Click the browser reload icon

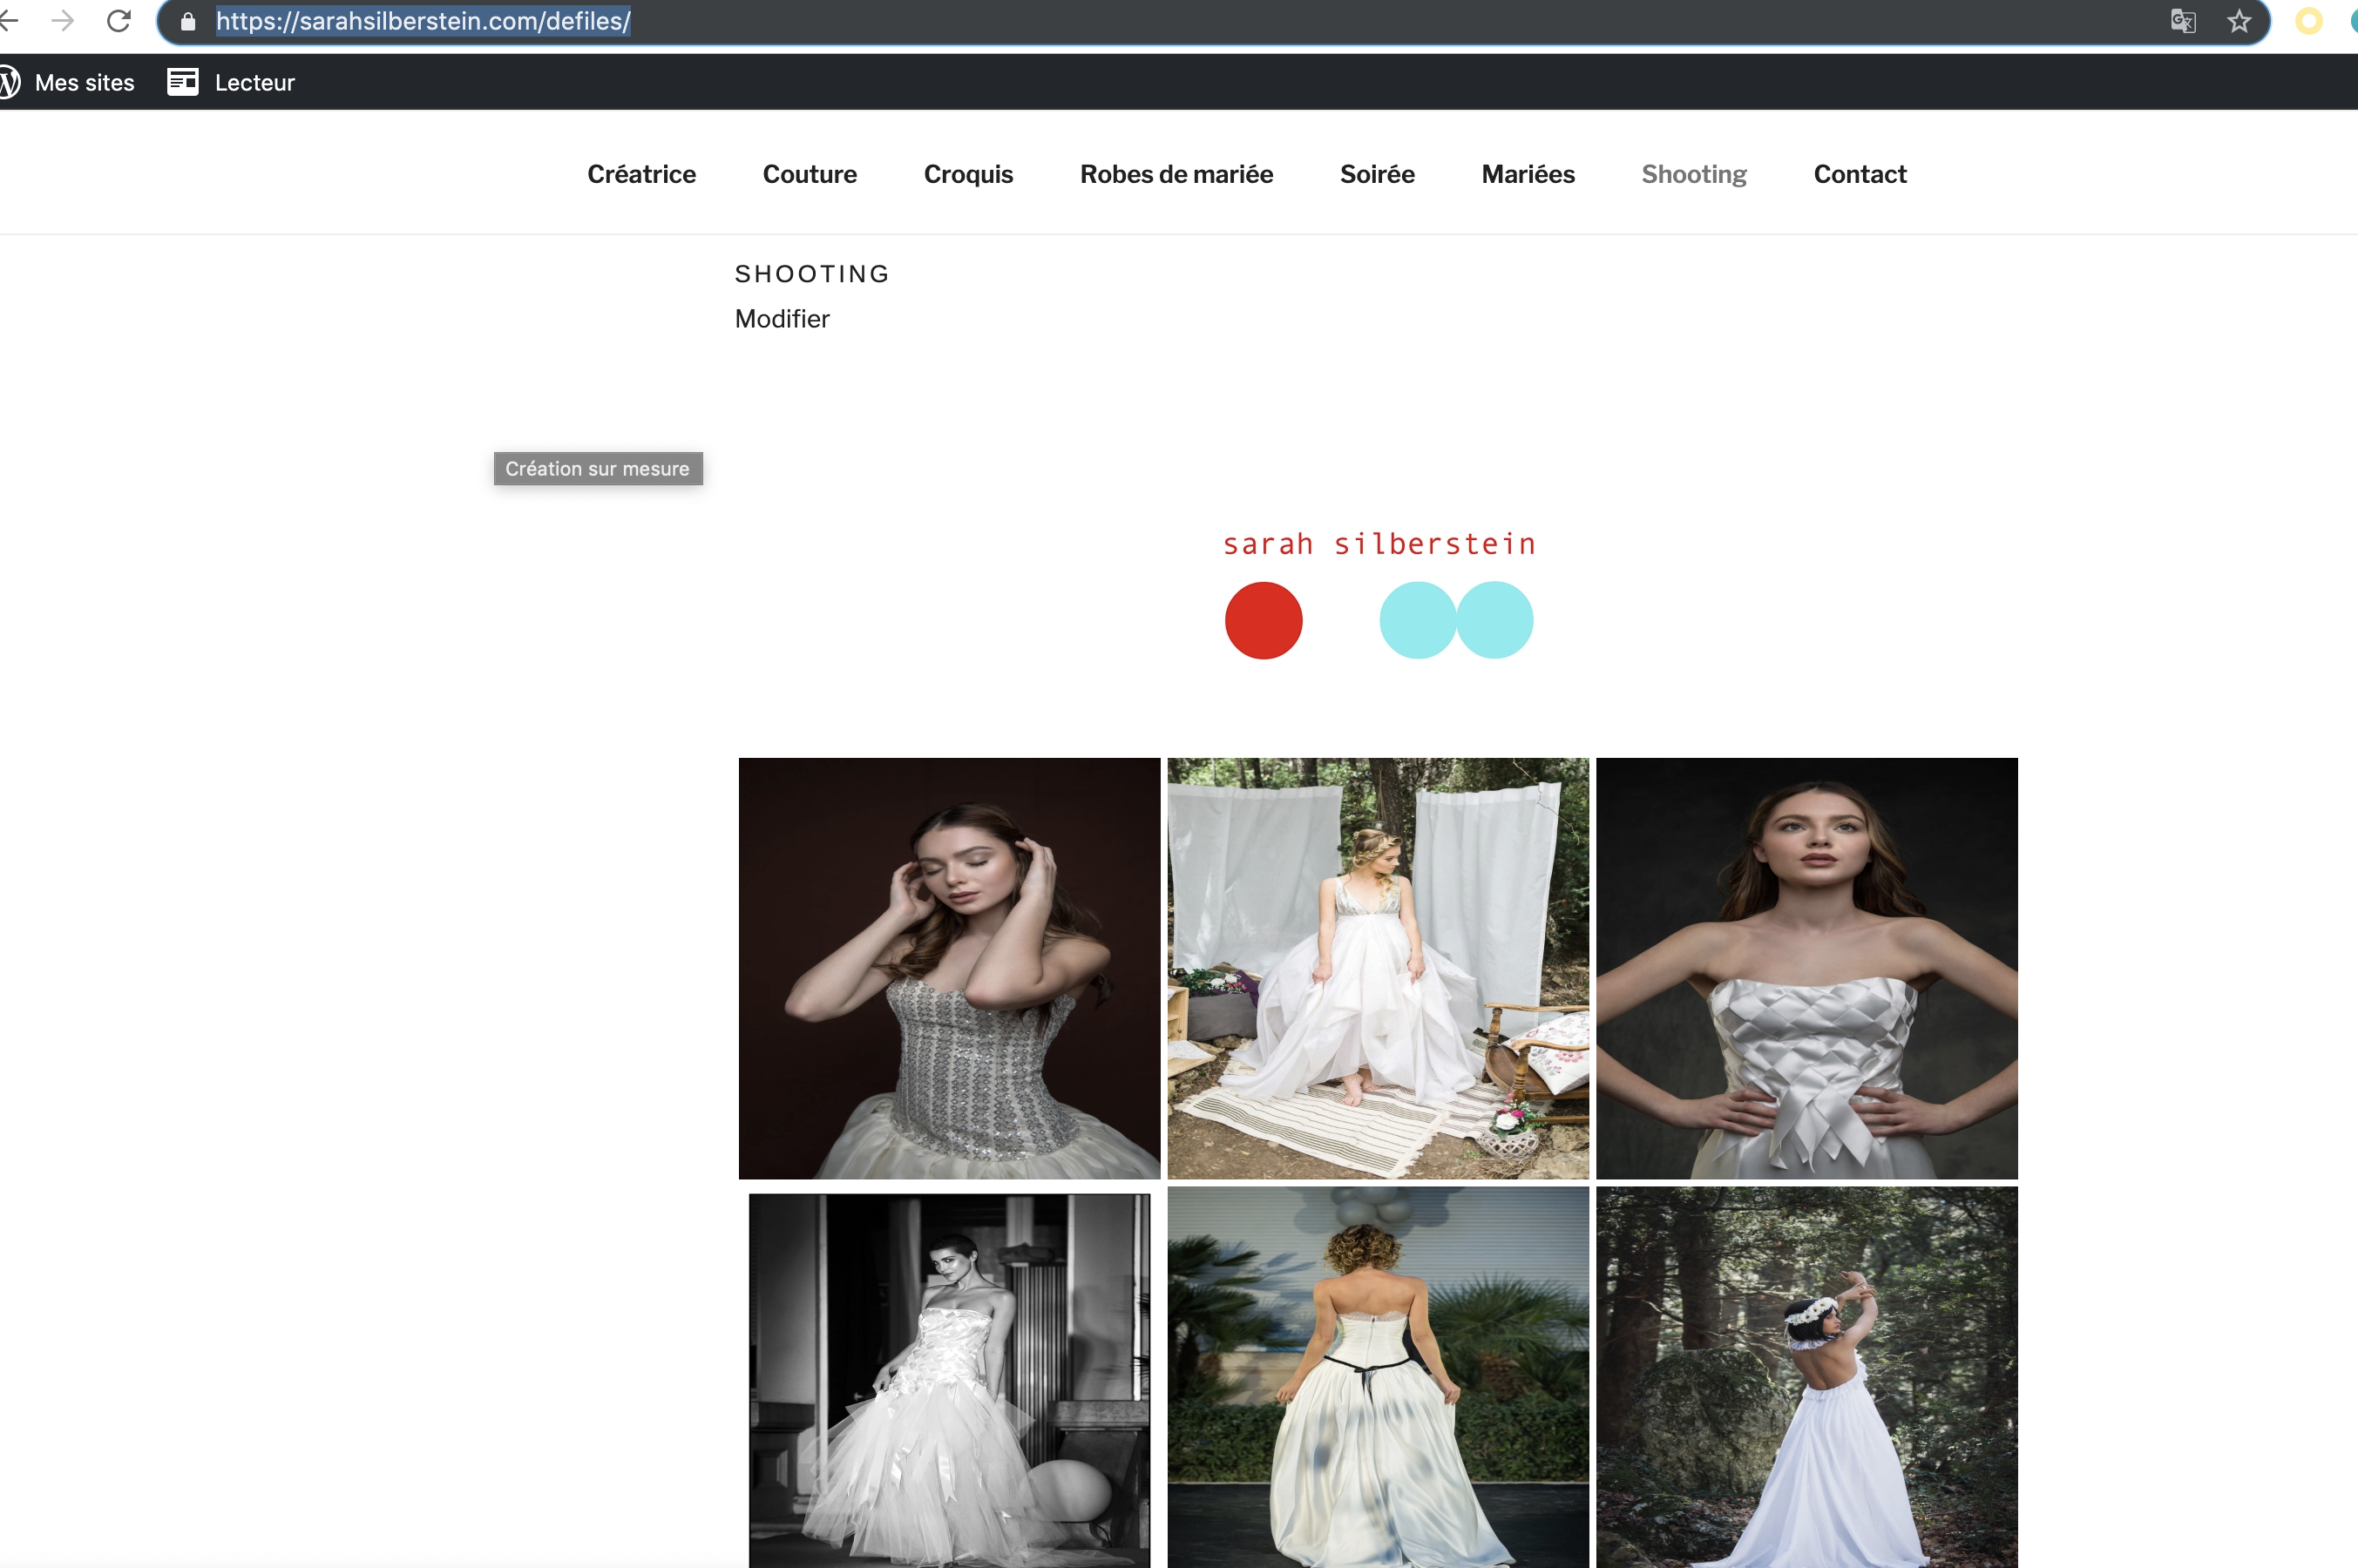119,21
